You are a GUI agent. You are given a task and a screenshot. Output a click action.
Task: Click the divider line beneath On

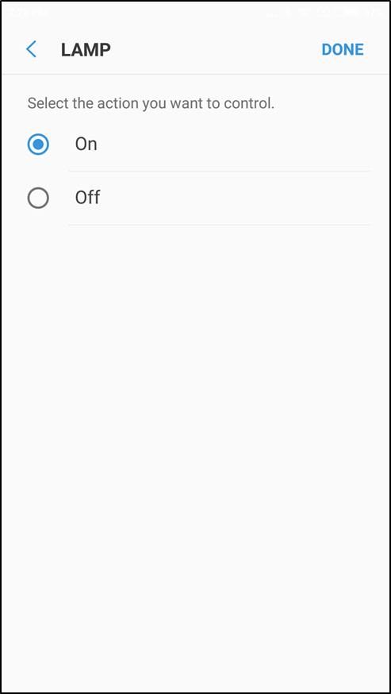pos(219,172)
